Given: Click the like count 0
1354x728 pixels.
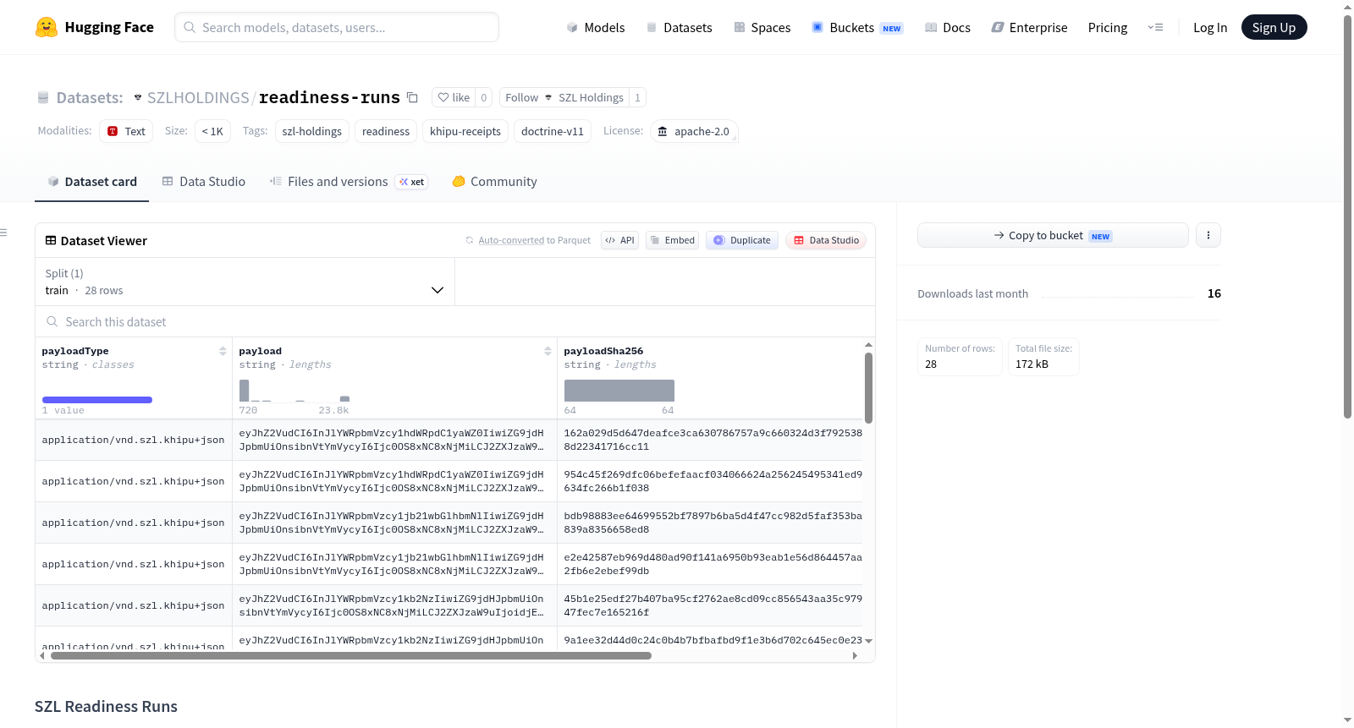Looking at the screenshot, I should coord(483,97).
